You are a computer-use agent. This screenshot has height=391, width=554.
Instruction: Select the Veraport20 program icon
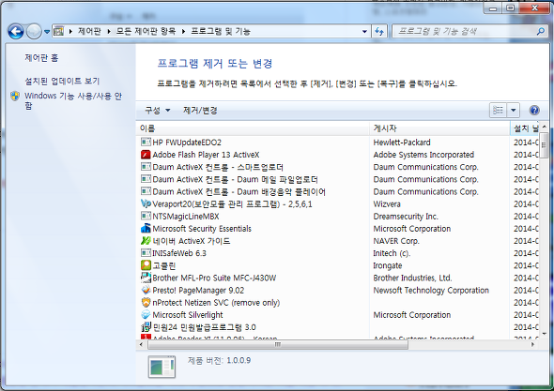point(146,203)
